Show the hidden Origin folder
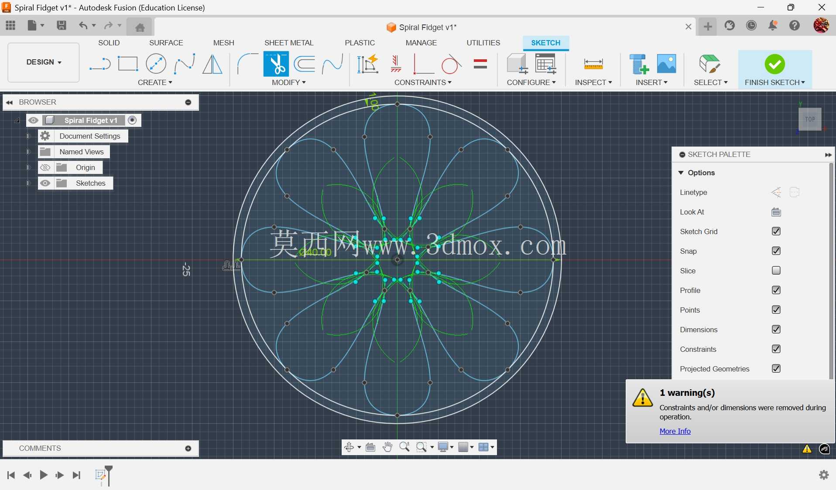The image size is (836, 490). pos(45,167)
